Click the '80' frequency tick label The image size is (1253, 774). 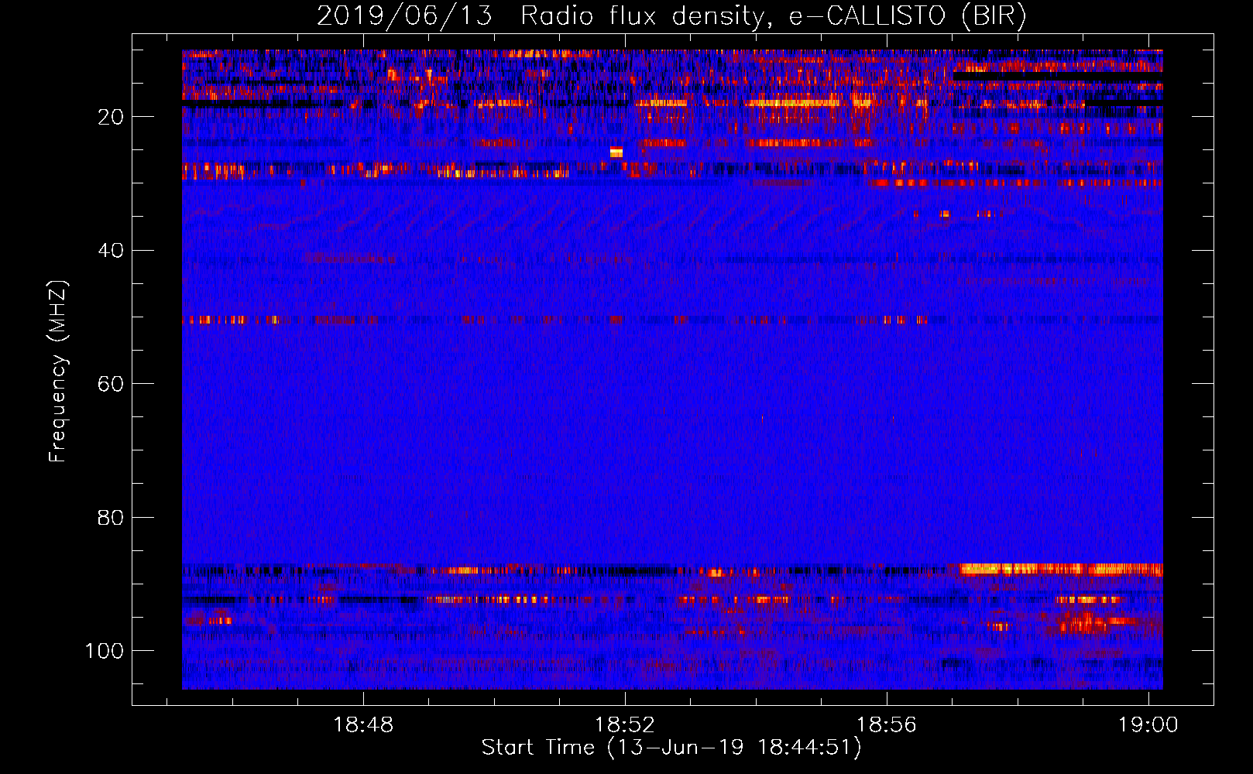[x=111, y=518]
